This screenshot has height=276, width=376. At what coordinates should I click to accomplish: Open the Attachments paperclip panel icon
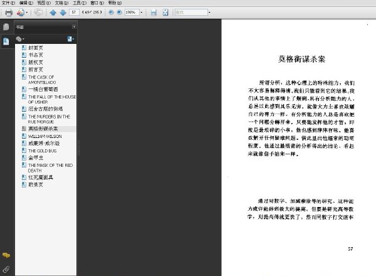(x=6, y=270)
